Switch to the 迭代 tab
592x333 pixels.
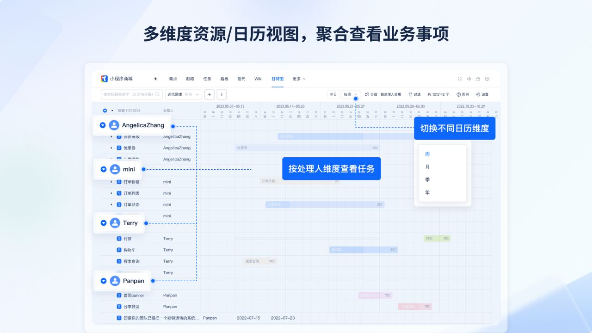click(x=241, y=79)
